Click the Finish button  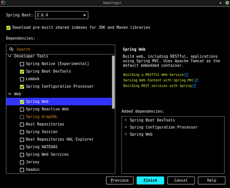coord(150,180)
